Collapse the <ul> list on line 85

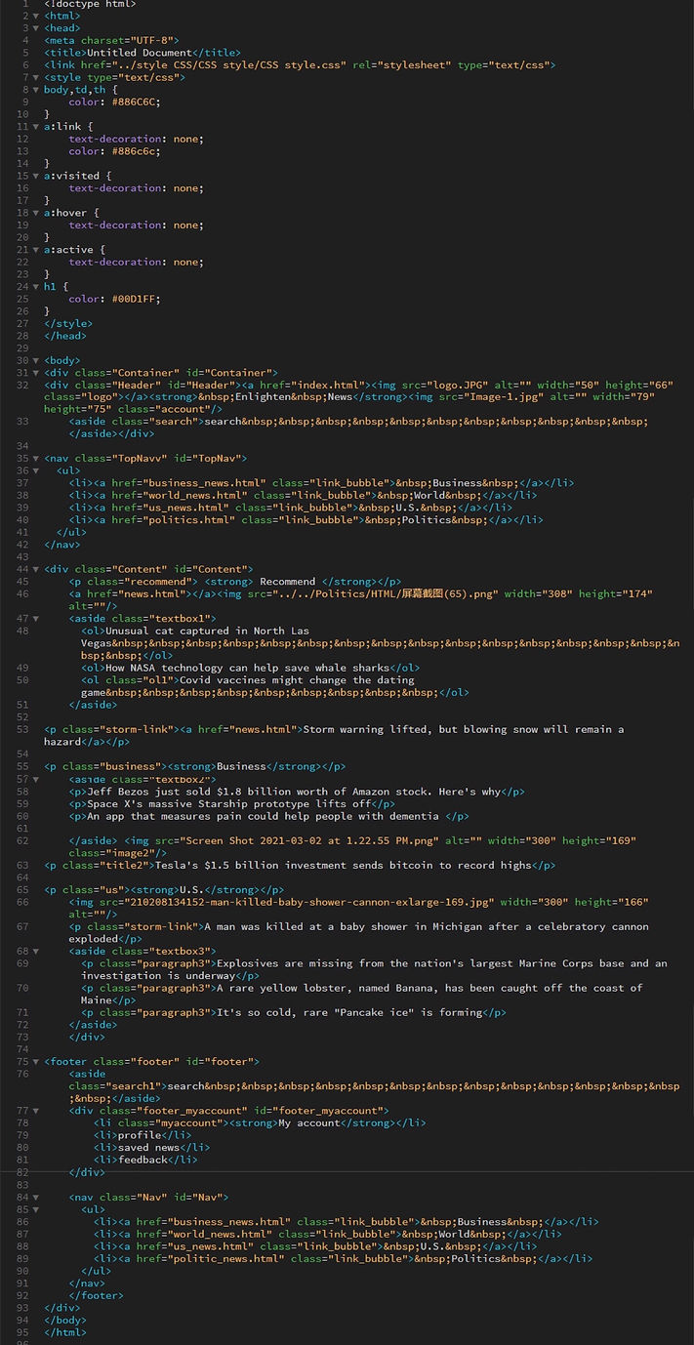click(36, 1209)
